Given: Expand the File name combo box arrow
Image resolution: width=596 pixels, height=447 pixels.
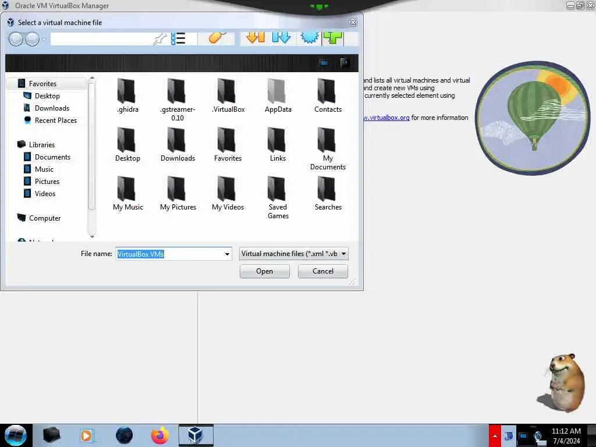Looking at the screenshot, I should [x=227, y=254].
